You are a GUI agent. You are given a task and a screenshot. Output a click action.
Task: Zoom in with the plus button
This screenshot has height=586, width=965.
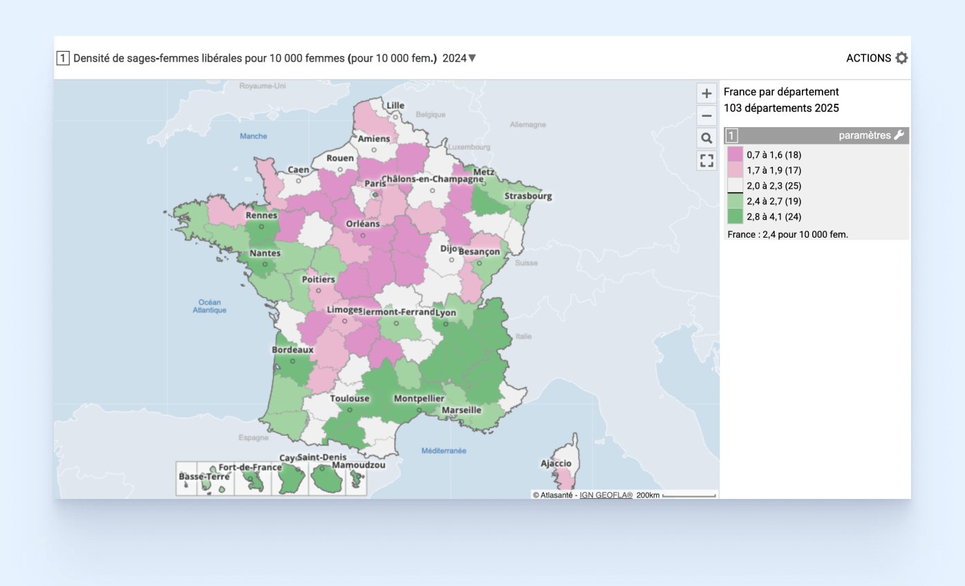[706, 93]
